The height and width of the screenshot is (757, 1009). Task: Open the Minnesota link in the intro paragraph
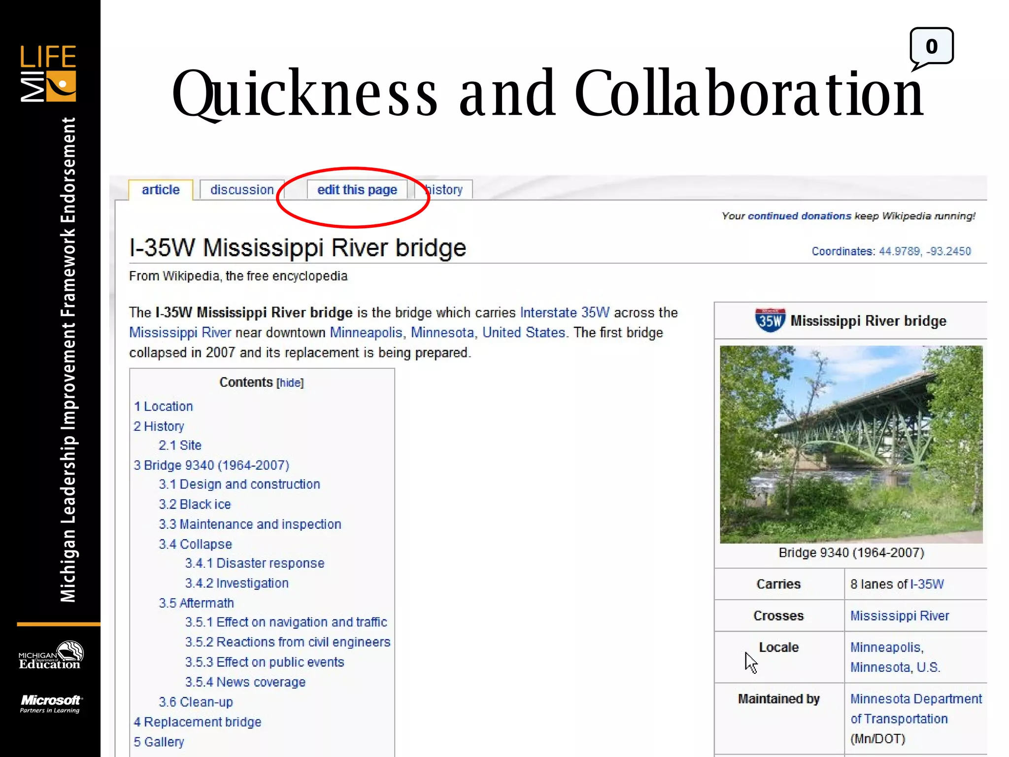click(442, 333)
